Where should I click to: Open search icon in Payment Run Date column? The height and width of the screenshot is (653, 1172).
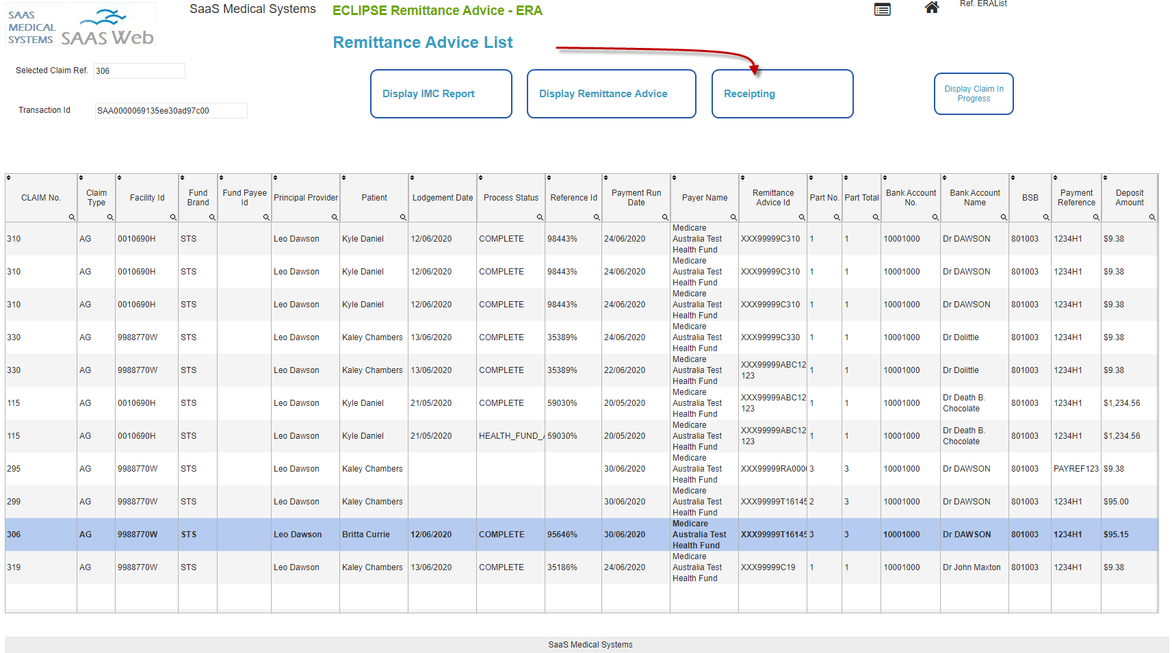665,217
